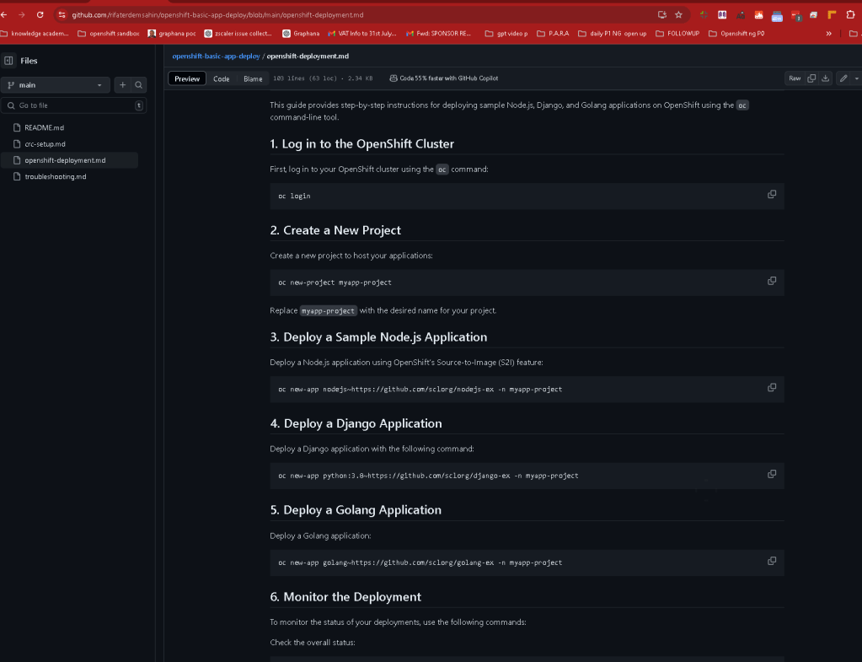Click 'oc new-project myapp-project' code text
This screenshot has height=662, width=862.
pyautogui.click(x=335, y=283)
